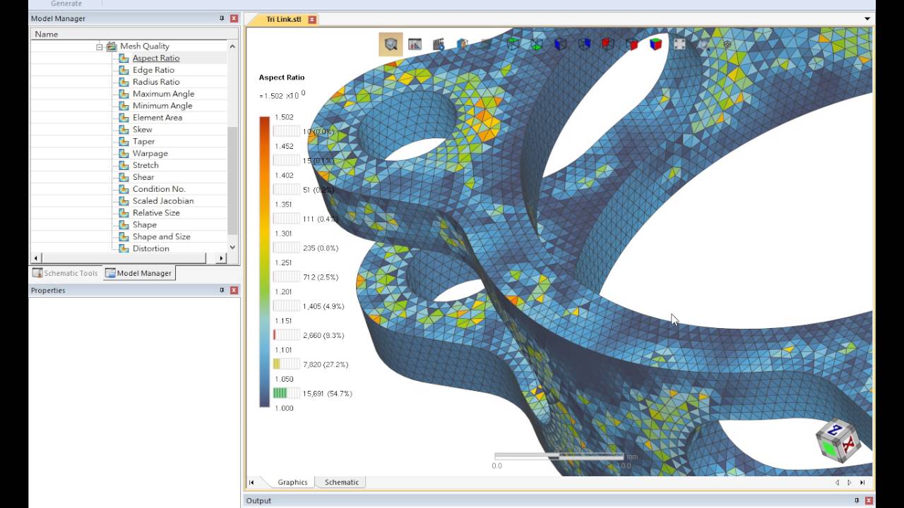Image resolution: width=904 pixels, height=508 pixels.
Task: Close the Tri Link.stl tab
Action: click(312, 19)
